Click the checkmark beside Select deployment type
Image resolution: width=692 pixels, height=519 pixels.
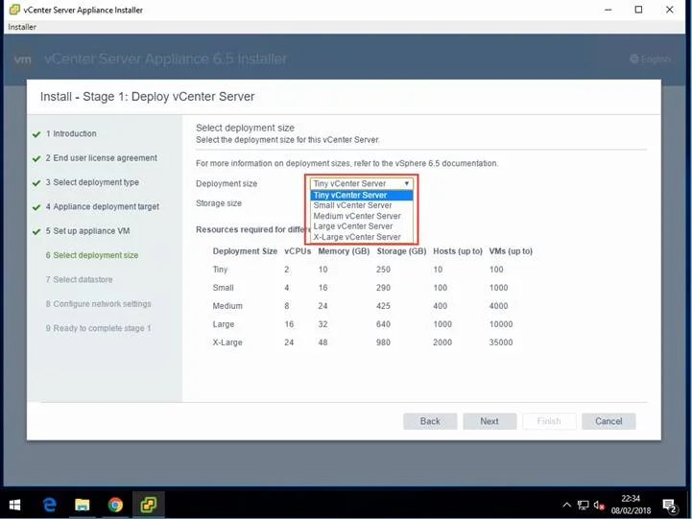[36, 183]
